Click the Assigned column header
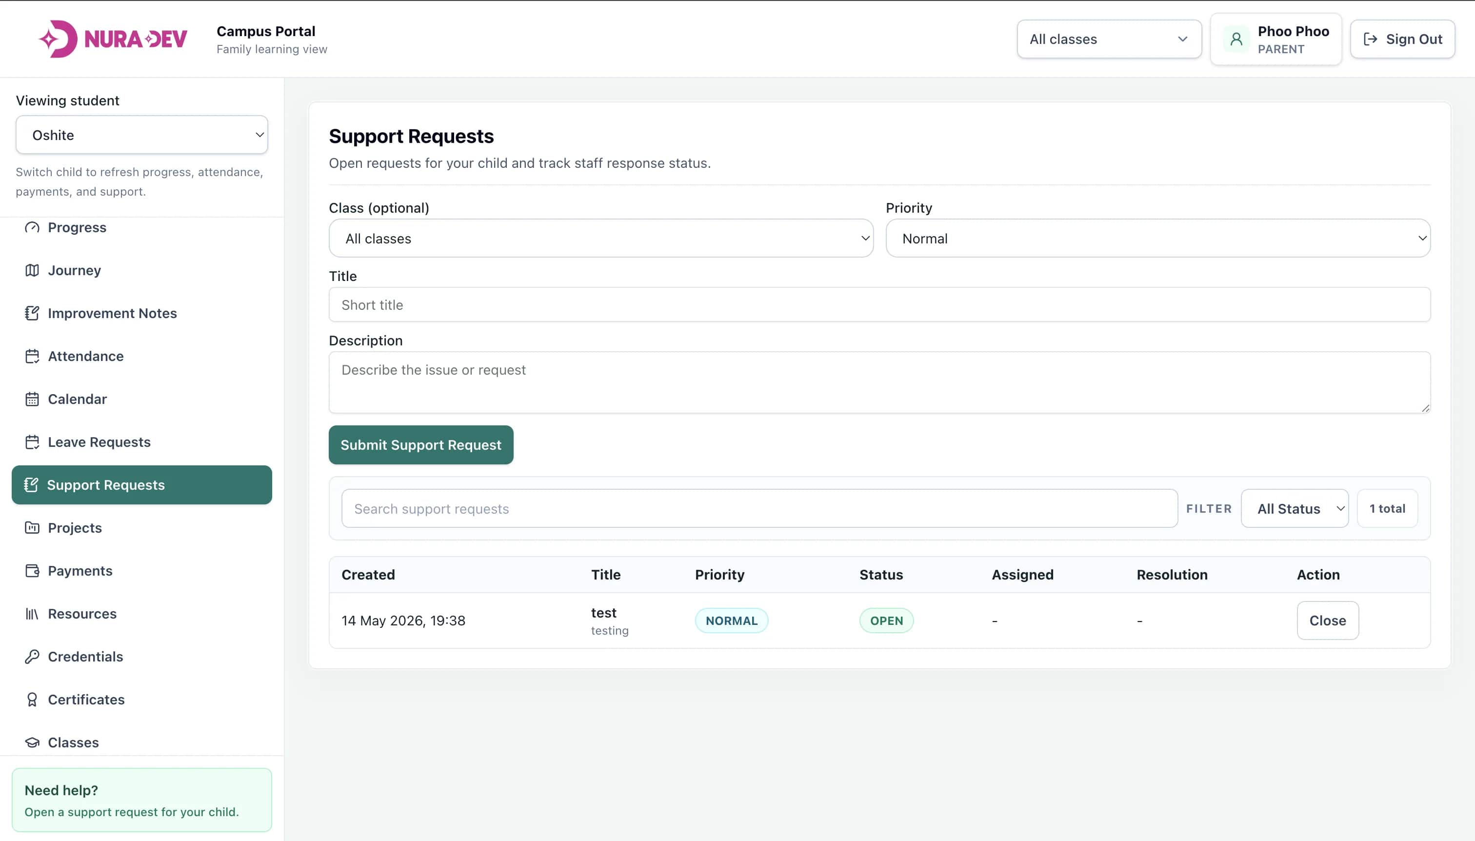Viewport: 1475px width, 841px height. [x=1022, y=575]
